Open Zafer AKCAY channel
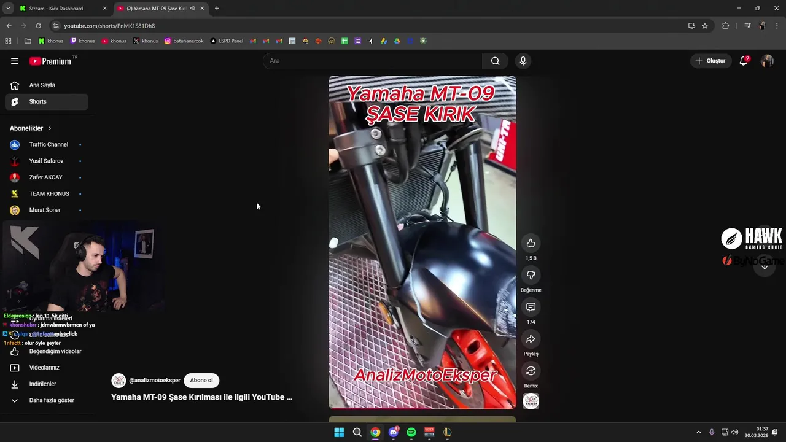The image size is (786, 442). click(47, 177)
